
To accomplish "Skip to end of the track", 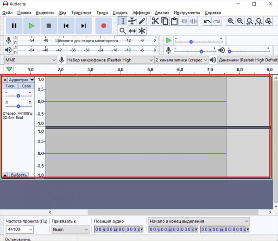I will point(83,26).
